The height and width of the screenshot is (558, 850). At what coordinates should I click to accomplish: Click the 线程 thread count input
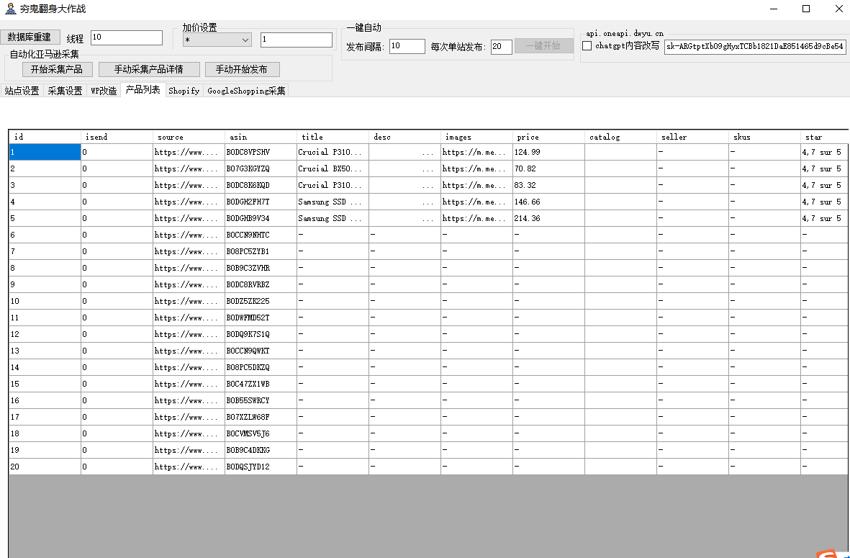[x=126, y=37]
